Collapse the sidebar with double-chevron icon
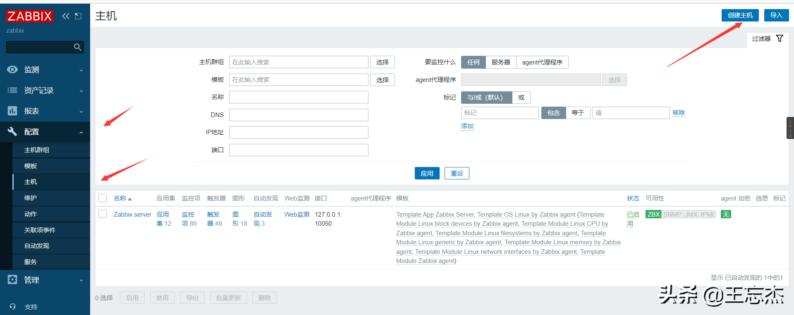Image resolution: width=794 pixels, height=315 pixels. point(65,16)
